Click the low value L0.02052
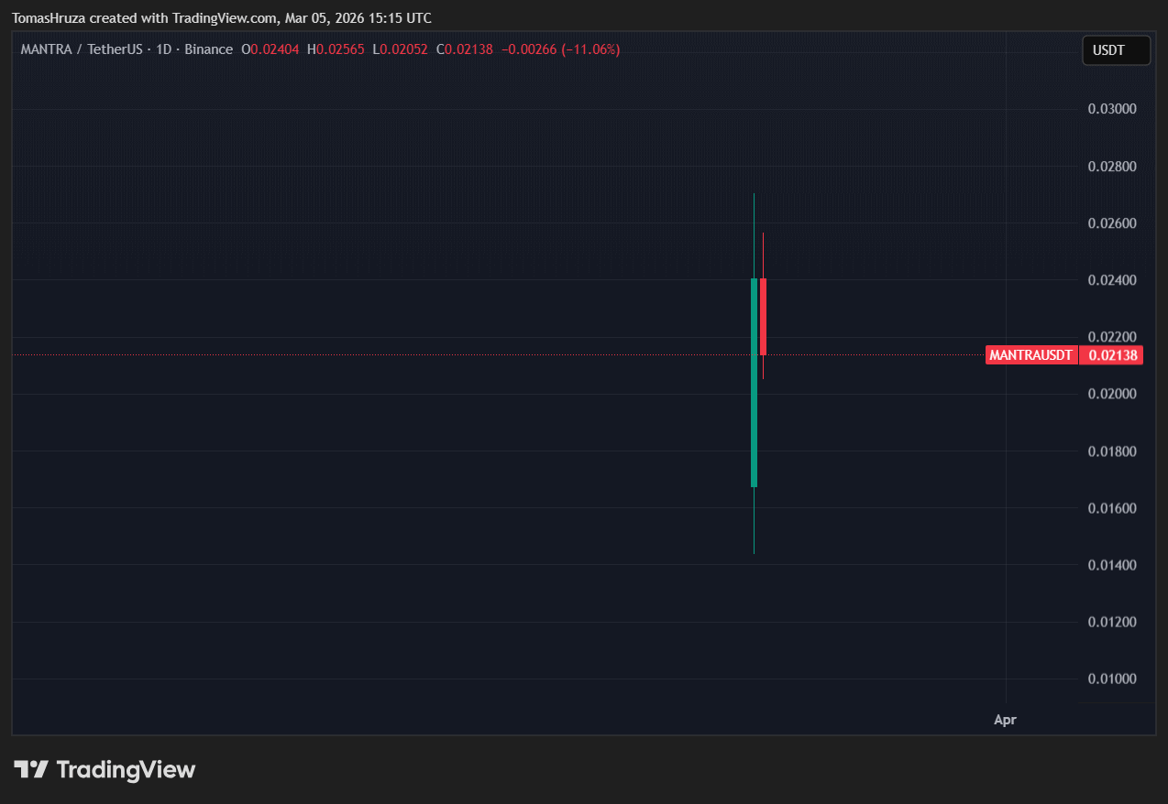1168x804 pixels. tap(400, 49)
